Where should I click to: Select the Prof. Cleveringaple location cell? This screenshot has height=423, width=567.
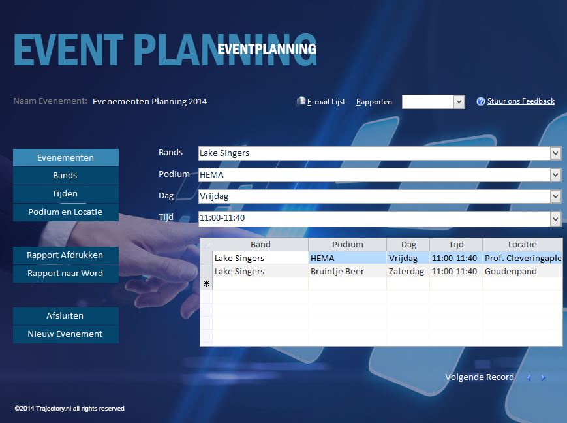click(x=523, y=258)
